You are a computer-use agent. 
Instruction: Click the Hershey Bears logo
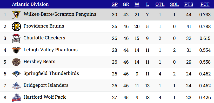[16, 62]
